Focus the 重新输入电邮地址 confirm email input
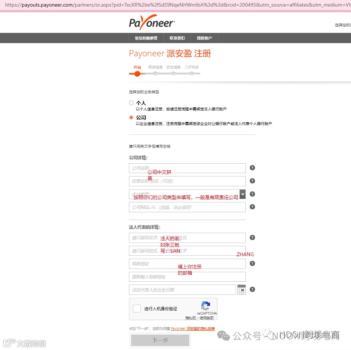Screen dimensions: 351x350 click(x=187, y=277)
